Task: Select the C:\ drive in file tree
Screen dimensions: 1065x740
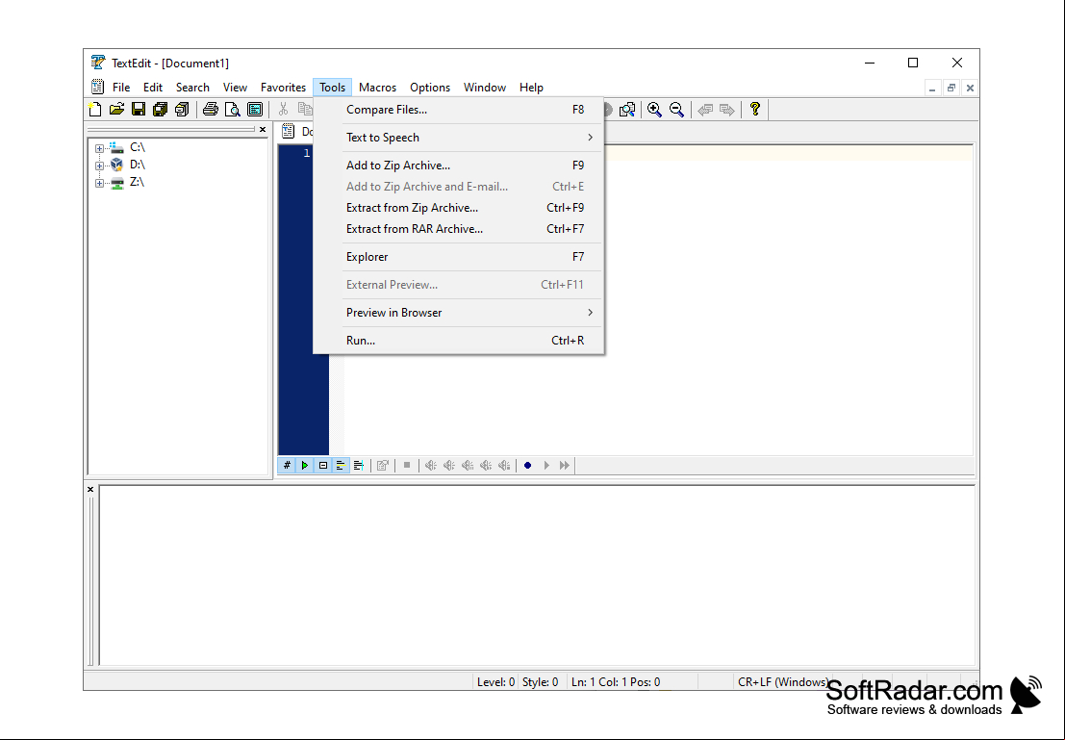Action: [138, 147]
